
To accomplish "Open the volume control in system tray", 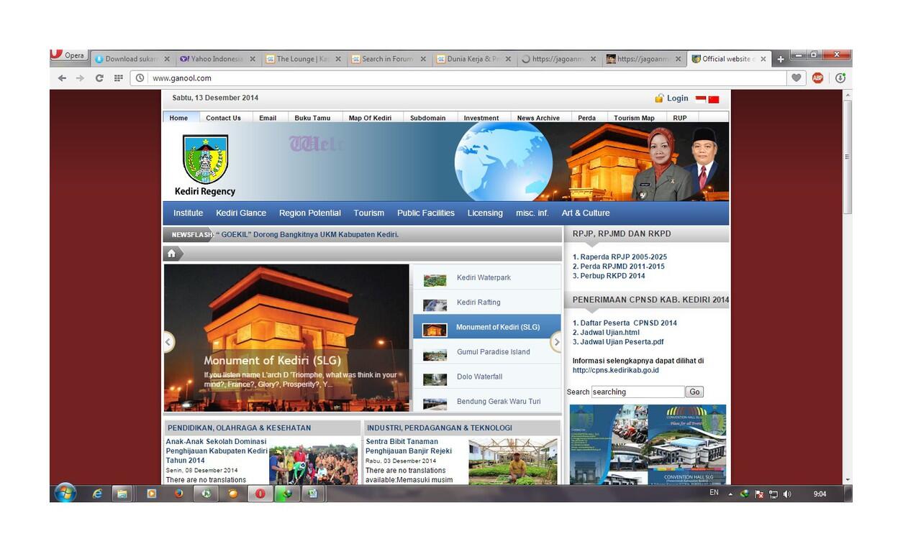I will [787, 494].
